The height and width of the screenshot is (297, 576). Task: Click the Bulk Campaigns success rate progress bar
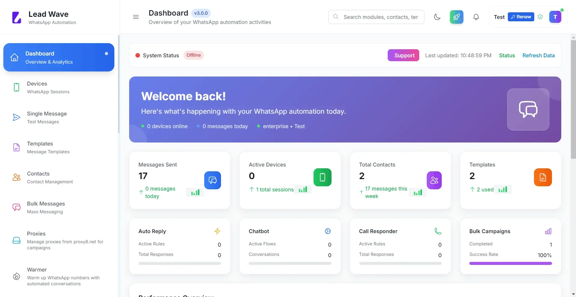[x=510, y=263]
